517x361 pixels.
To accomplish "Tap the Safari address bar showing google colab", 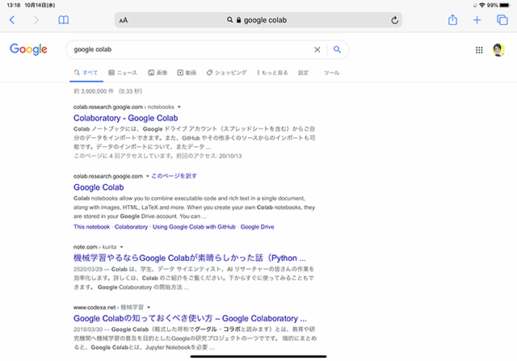I will (258, 20).
